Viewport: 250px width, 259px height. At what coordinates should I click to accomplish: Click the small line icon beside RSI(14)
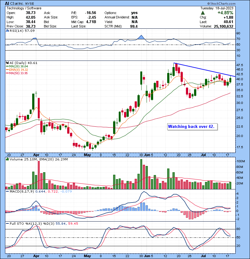[7, 31]
